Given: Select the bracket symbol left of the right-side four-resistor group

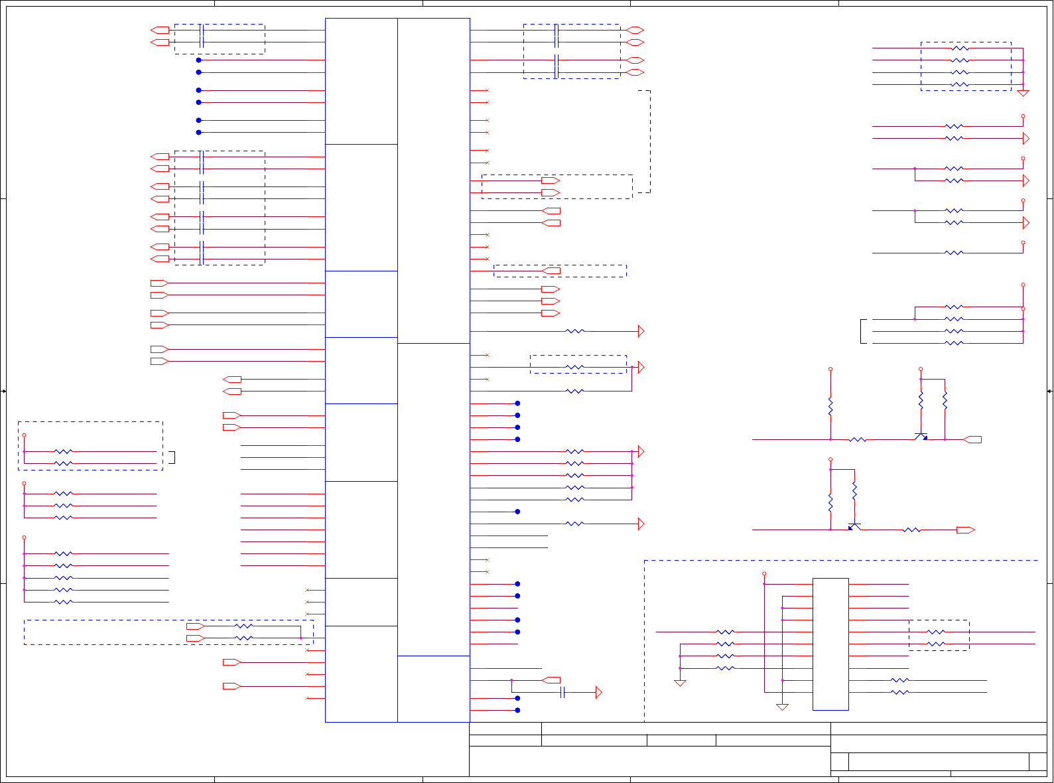Looking at the screenshot, I should [863, 331].
